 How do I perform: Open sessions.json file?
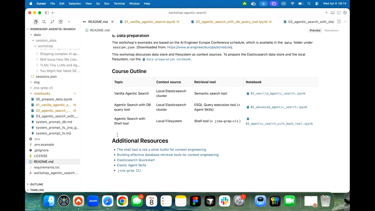[x=46, y=76]
